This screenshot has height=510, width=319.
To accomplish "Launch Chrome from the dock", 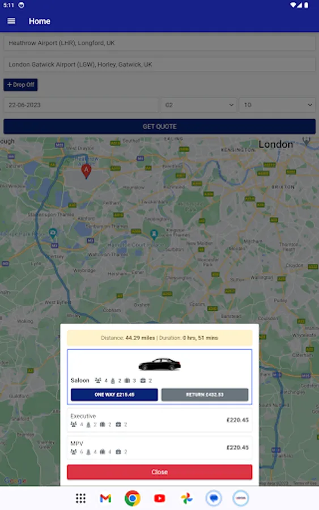I will (133, 498).
